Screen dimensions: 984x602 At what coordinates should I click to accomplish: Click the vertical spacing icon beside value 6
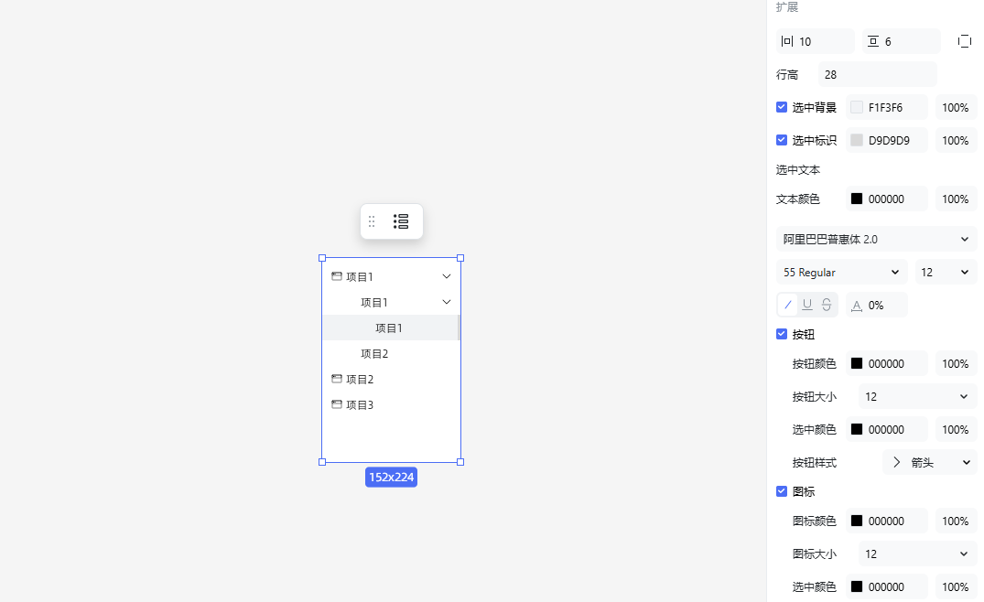click(874, 40)
